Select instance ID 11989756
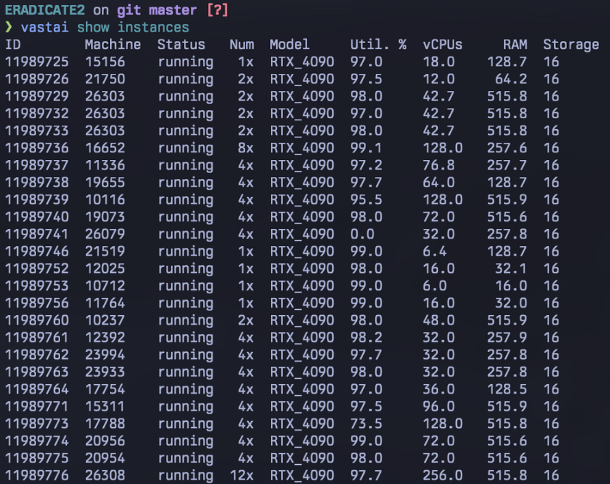The width and height of the screenshot is (610, 484). [37, 303]
